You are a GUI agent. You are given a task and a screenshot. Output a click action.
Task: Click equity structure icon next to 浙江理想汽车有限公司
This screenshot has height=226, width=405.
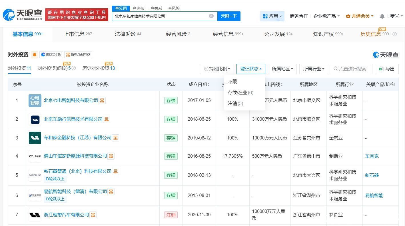pyautogui.click(x=93, y=215)
